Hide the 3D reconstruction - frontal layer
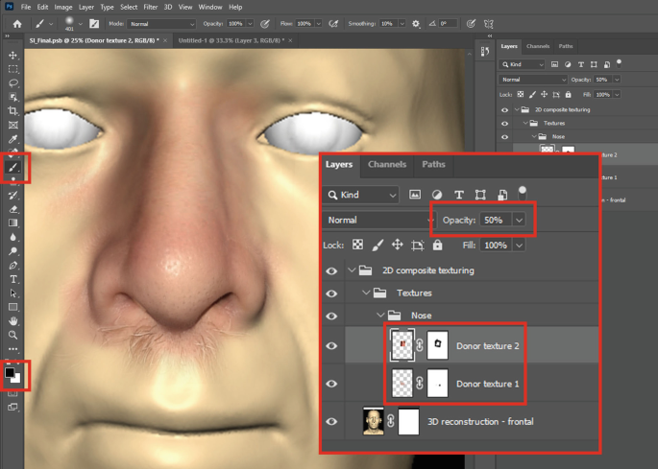 point(331,421)
